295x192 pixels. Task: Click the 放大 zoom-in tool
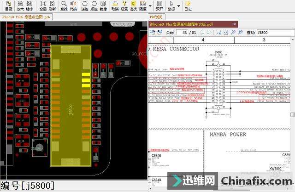(x=20, y=6)
